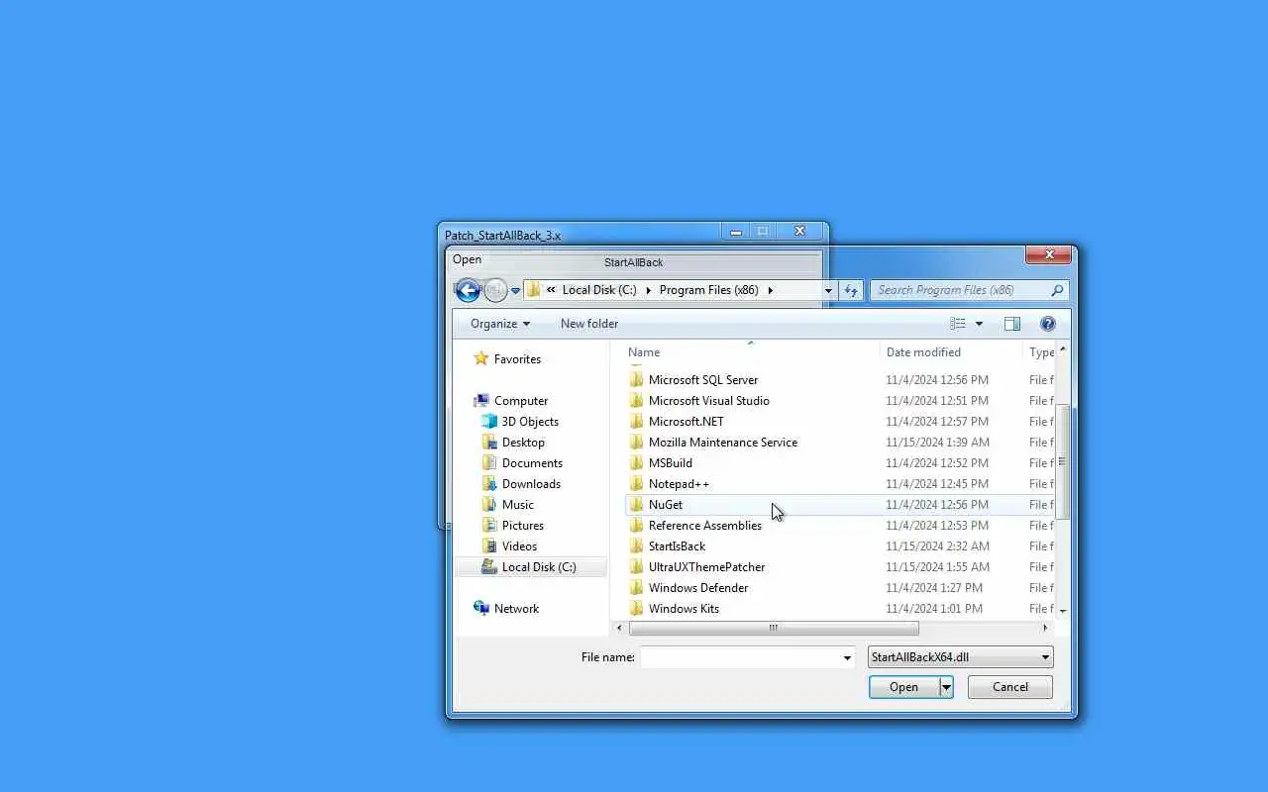
Task: Click the Microsoft Visual Studio folder icon
Action: click(637, 401)
